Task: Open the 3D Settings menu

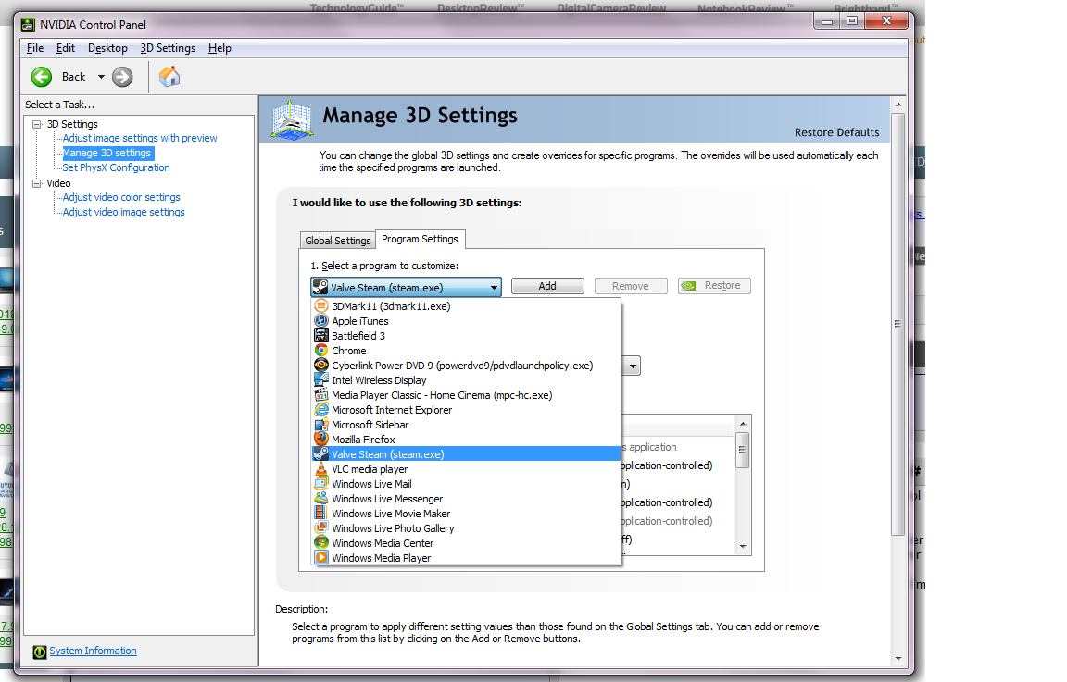Action: pyautogui.click(x=168, y=48)
